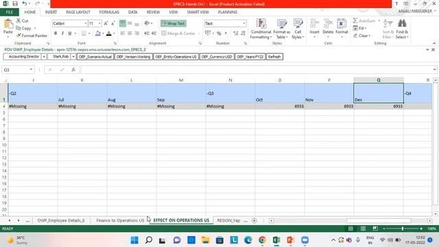Switch to the FORMULAS ribbon tab

(x=109, y=12)
